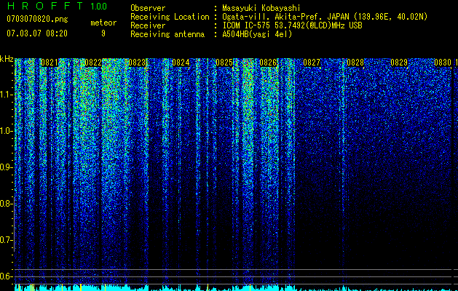Select the Ogata-vill. Akita-Pref. JAPAN location text
The height and width of the screenshot is (291, 458).
[325, 17]
